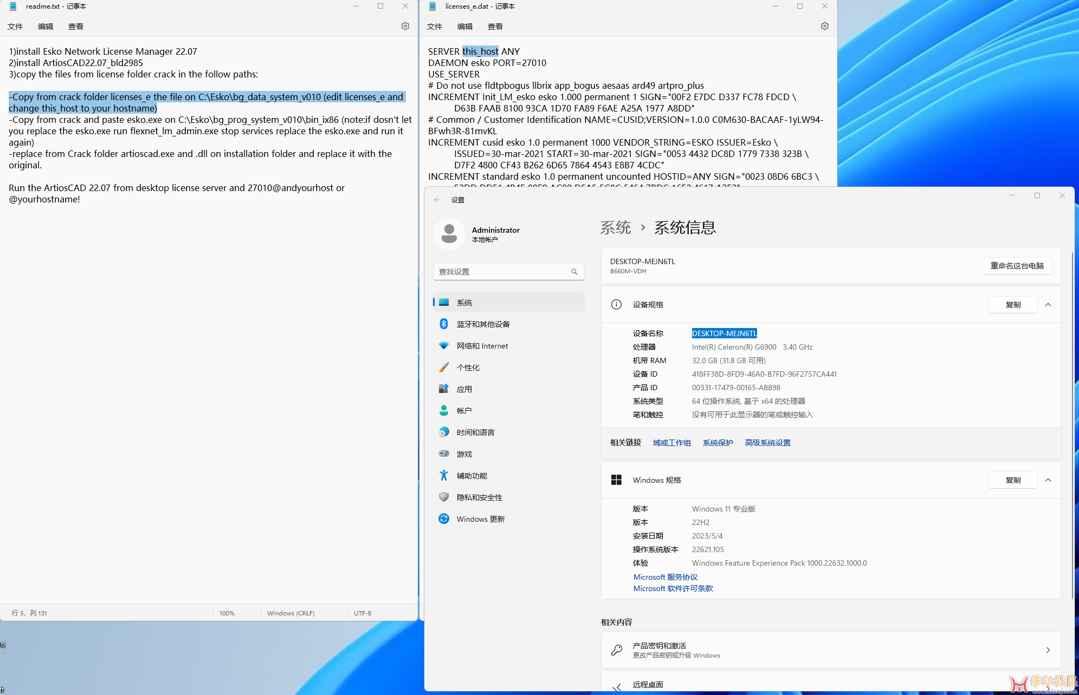Open 高级系统设置 link

pyautogui.click(x=767, y=443)
